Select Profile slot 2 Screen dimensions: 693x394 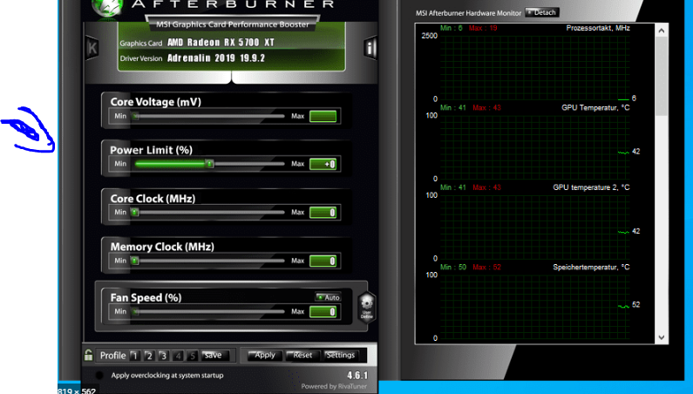click(149, 356)
